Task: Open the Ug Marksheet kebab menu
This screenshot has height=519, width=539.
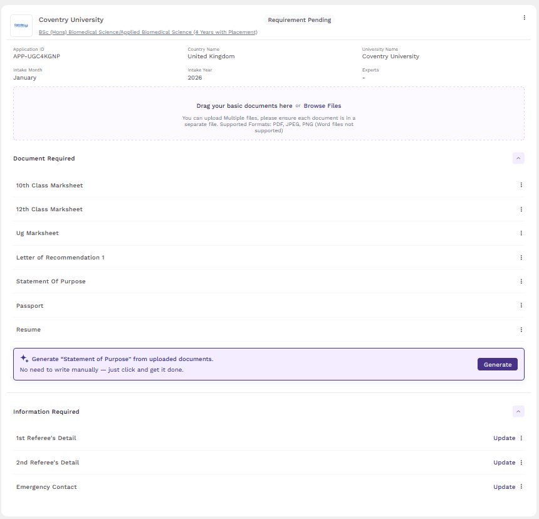Action: click(521, 233)
